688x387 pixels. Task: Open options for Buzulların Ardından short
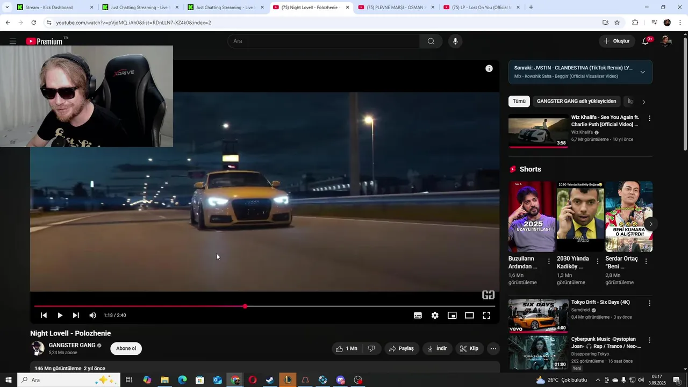click(549, 261)
